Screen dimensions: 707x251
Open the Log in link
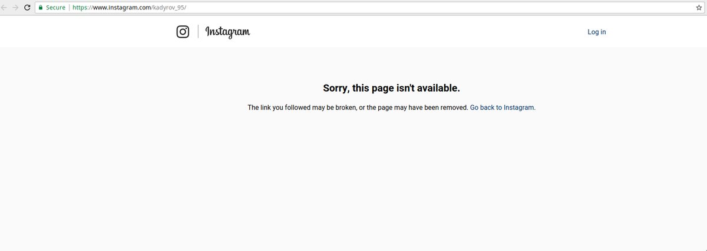click(597, 32)
